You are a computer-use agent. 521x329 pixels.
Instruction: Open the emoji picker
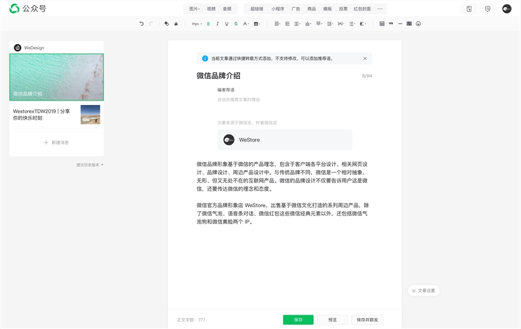tap(418, 23)
